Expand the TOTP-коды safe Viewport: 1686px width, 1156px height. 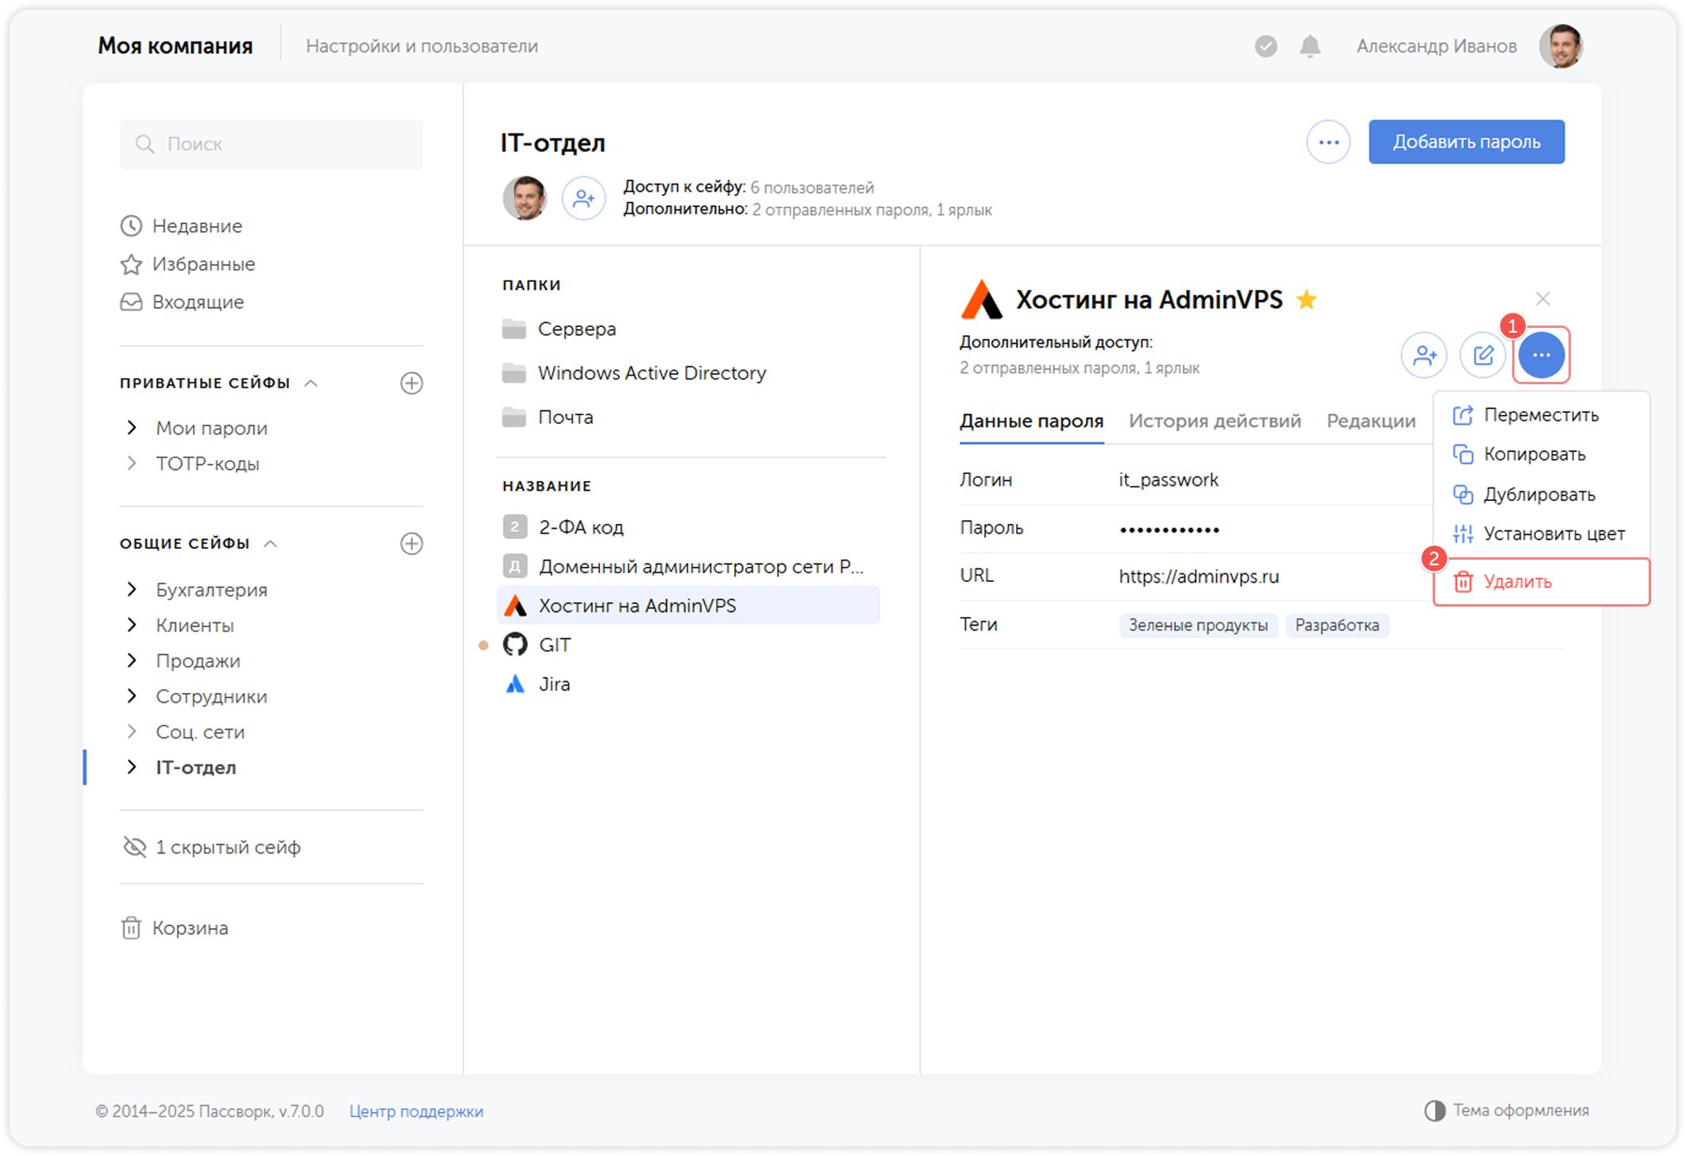[x=132, y=464]
